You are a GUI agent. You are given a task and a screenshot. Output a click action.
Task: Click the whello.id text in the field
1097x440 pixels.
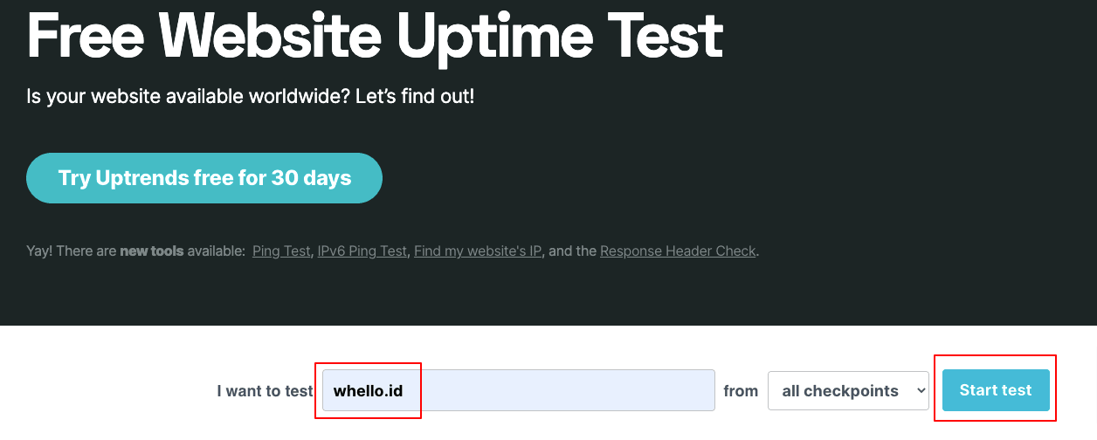pyautogui.click(x=368, y=390)
